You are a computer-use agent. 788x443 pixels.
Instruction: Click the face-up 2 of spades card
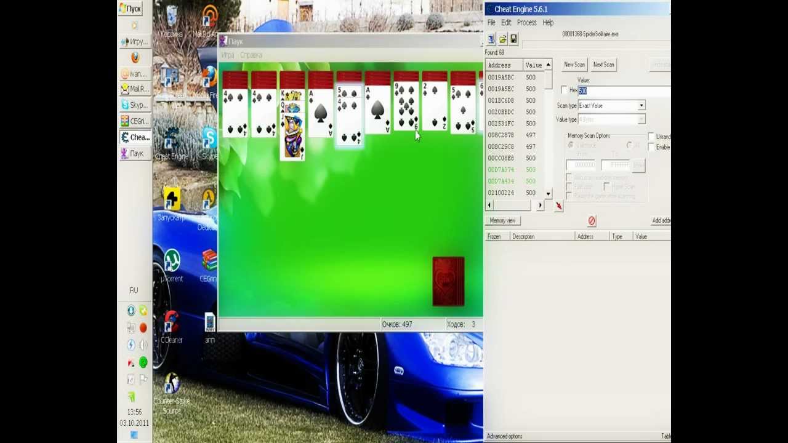click(x=434, y=106)
